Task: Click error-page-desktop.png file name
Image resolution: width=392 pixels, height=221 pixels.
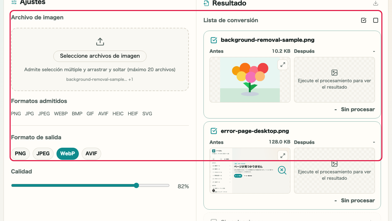Action: [x=255, y=131]
